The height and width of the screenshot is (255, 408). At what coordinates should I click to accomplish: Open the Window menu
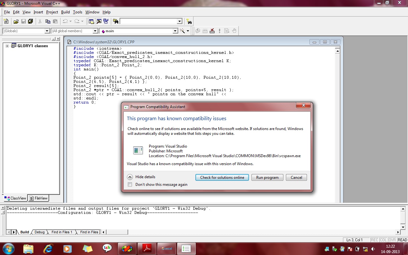(92, 12)
